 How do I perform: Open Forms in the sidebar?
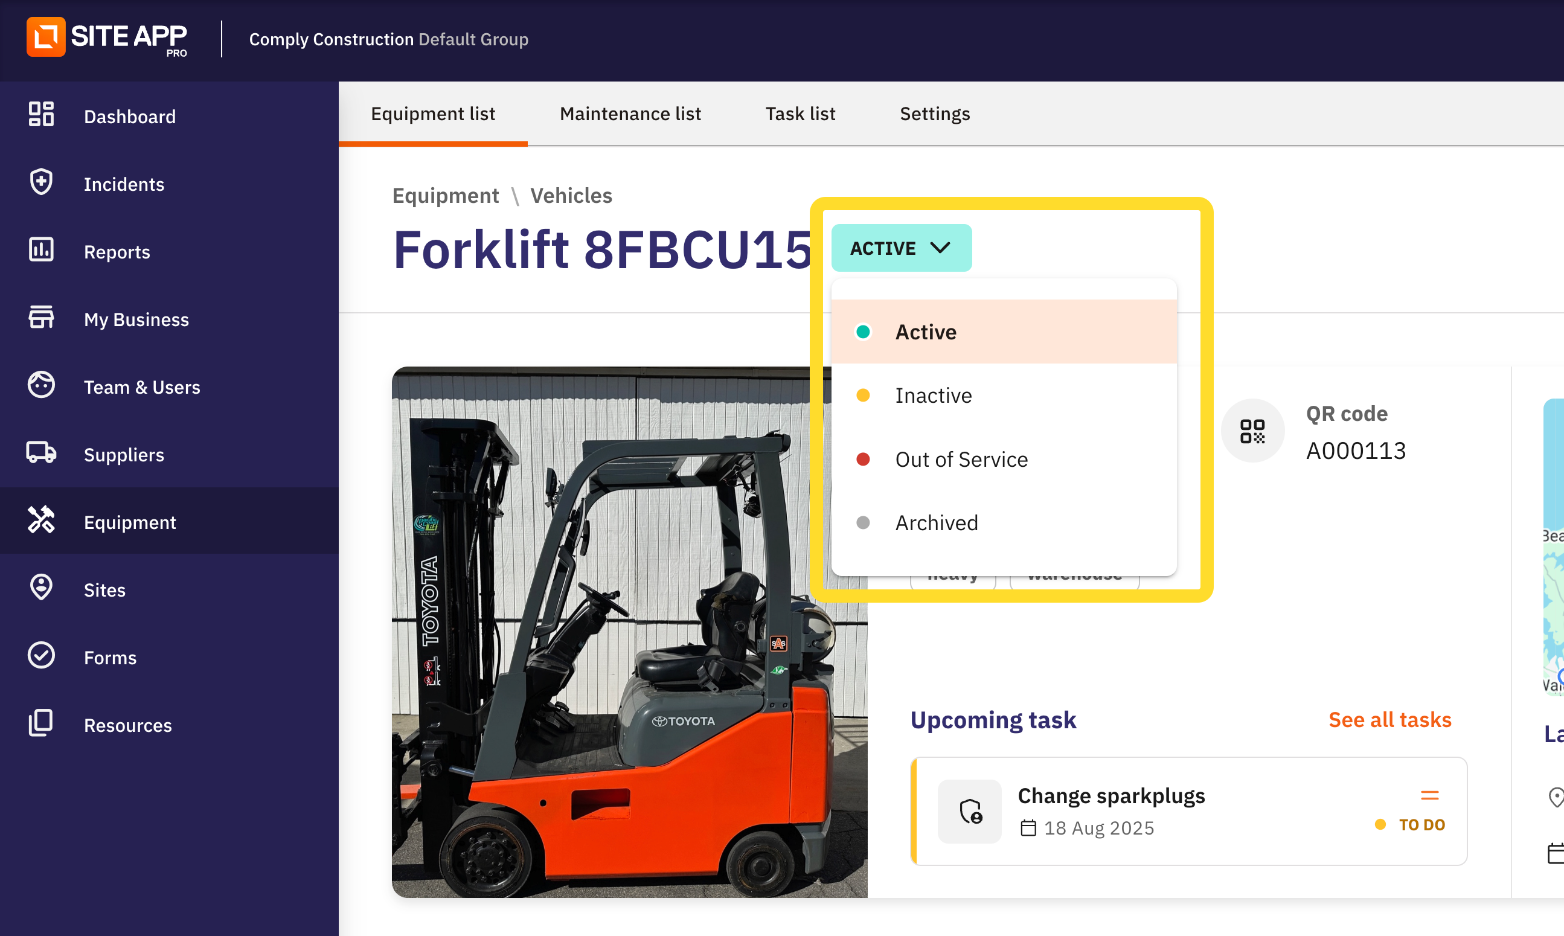pos(169,656)
